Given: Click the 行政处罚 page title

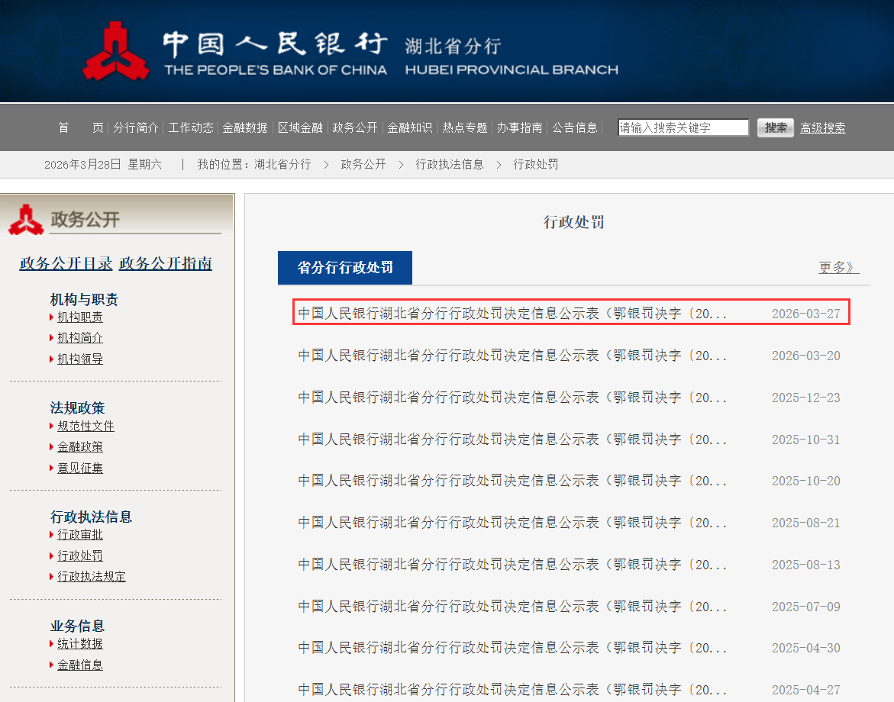Looking at the screenshot, I should [x=573, y=222].
